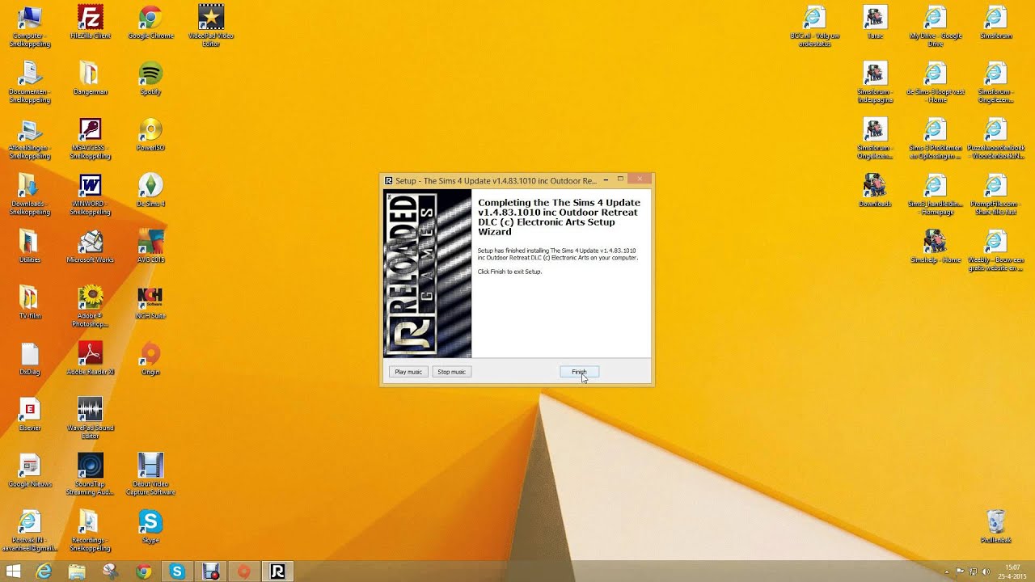Select PromptFile.com shortcut icon
1035x582 pixels.
click(996, 194)
